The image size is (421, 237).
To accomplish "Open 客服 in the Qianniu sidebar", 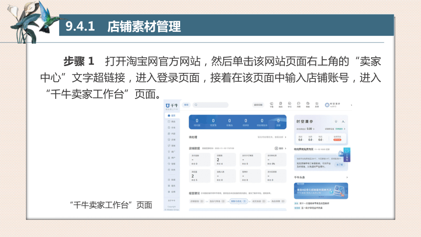I will point(171,164).
